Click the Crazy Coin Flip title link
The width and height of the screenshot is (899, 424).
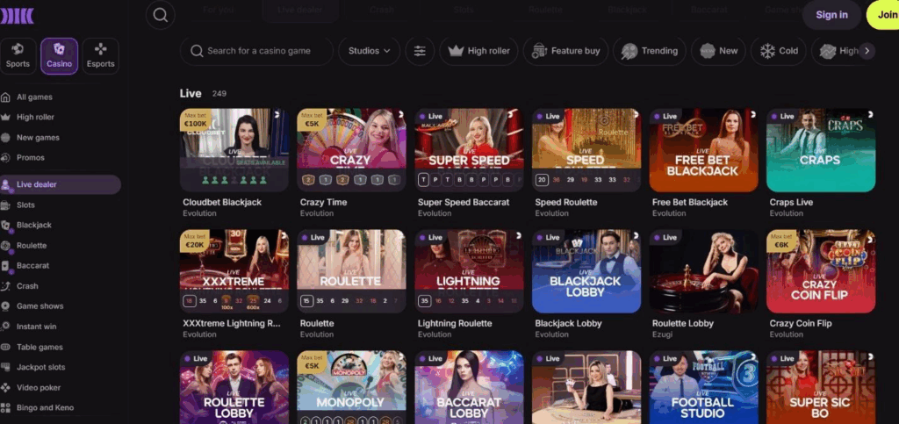click(801, 323)
